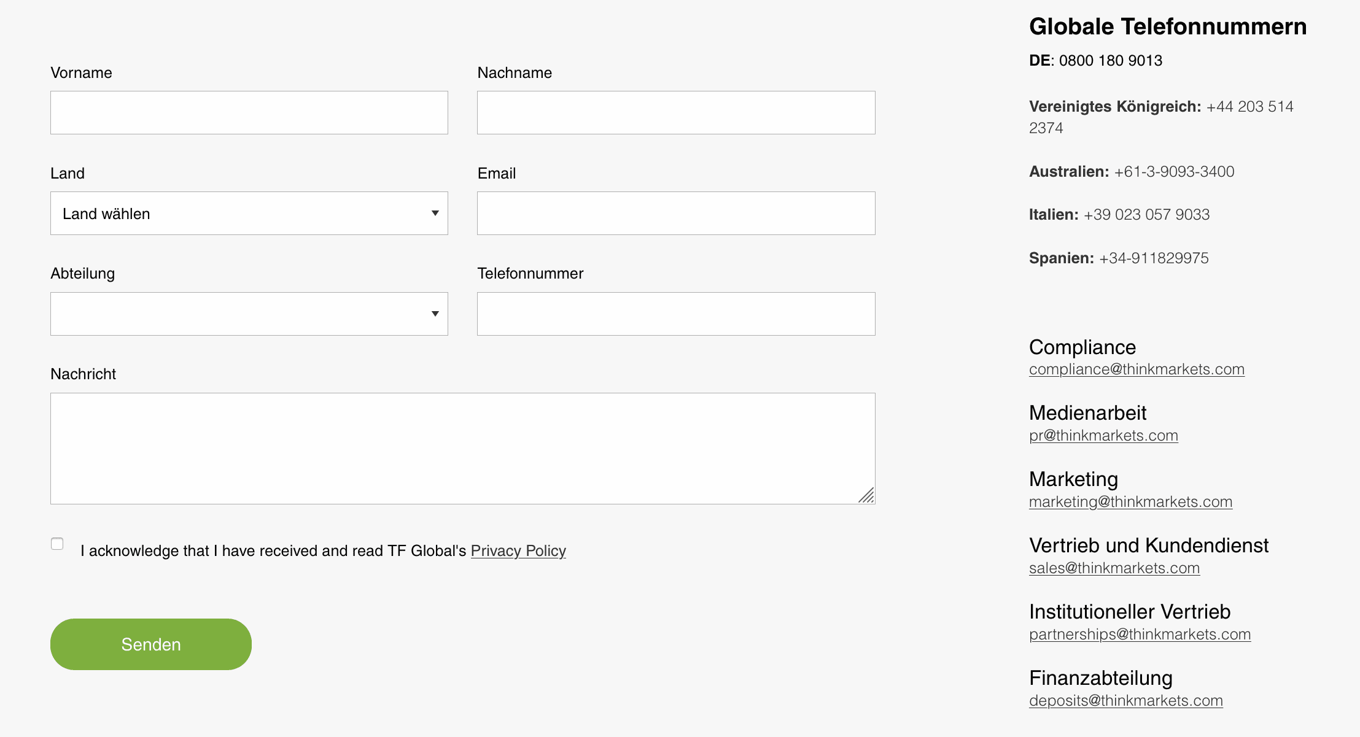
Task: Click the Vorname input field
Action: tap(249, 113)
